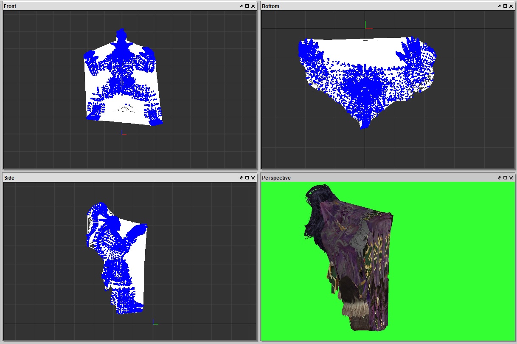The width and height of the screenshot is (517, 344).
Task: Close the Perspective viewport panel
Action: 511,178
